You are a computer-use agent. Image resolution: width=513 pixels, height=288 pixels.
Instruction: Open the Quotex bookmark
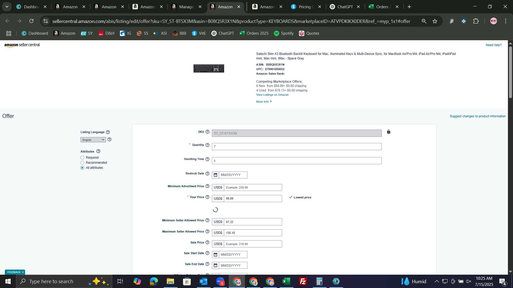point(309,33)
